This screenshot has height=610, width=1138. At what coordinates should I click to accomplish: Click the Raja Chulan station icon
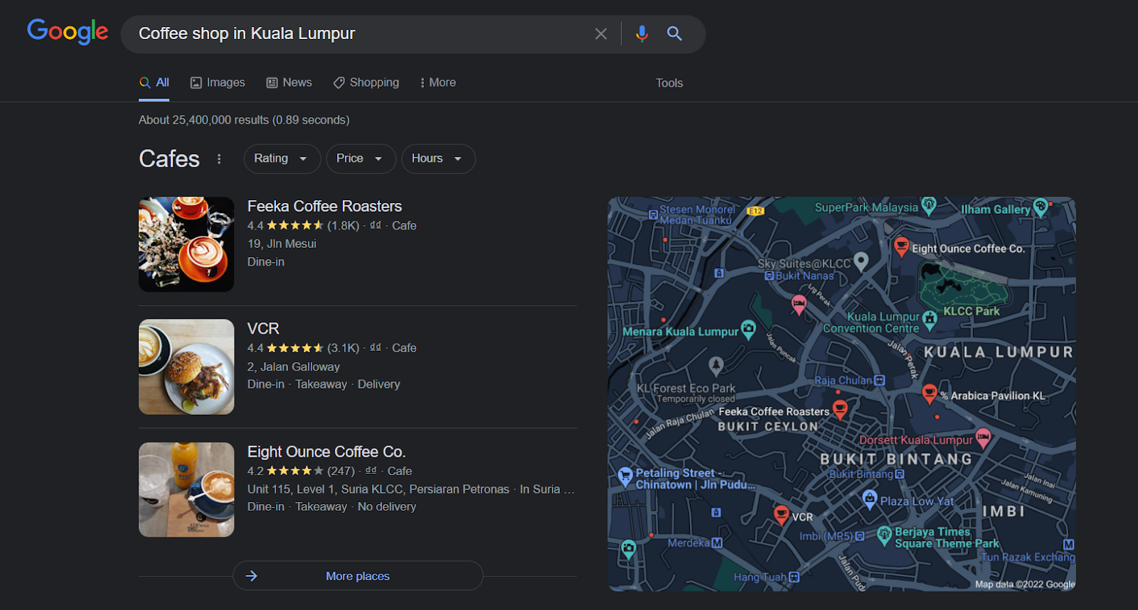click(x=880, y=381)
